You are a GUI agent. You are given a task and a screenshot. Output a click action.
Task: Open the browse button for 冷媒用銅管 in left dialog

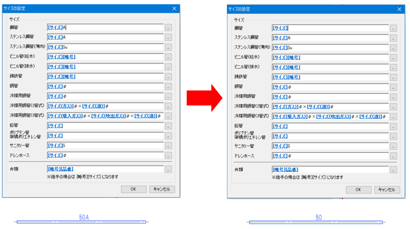click(169, 97)
